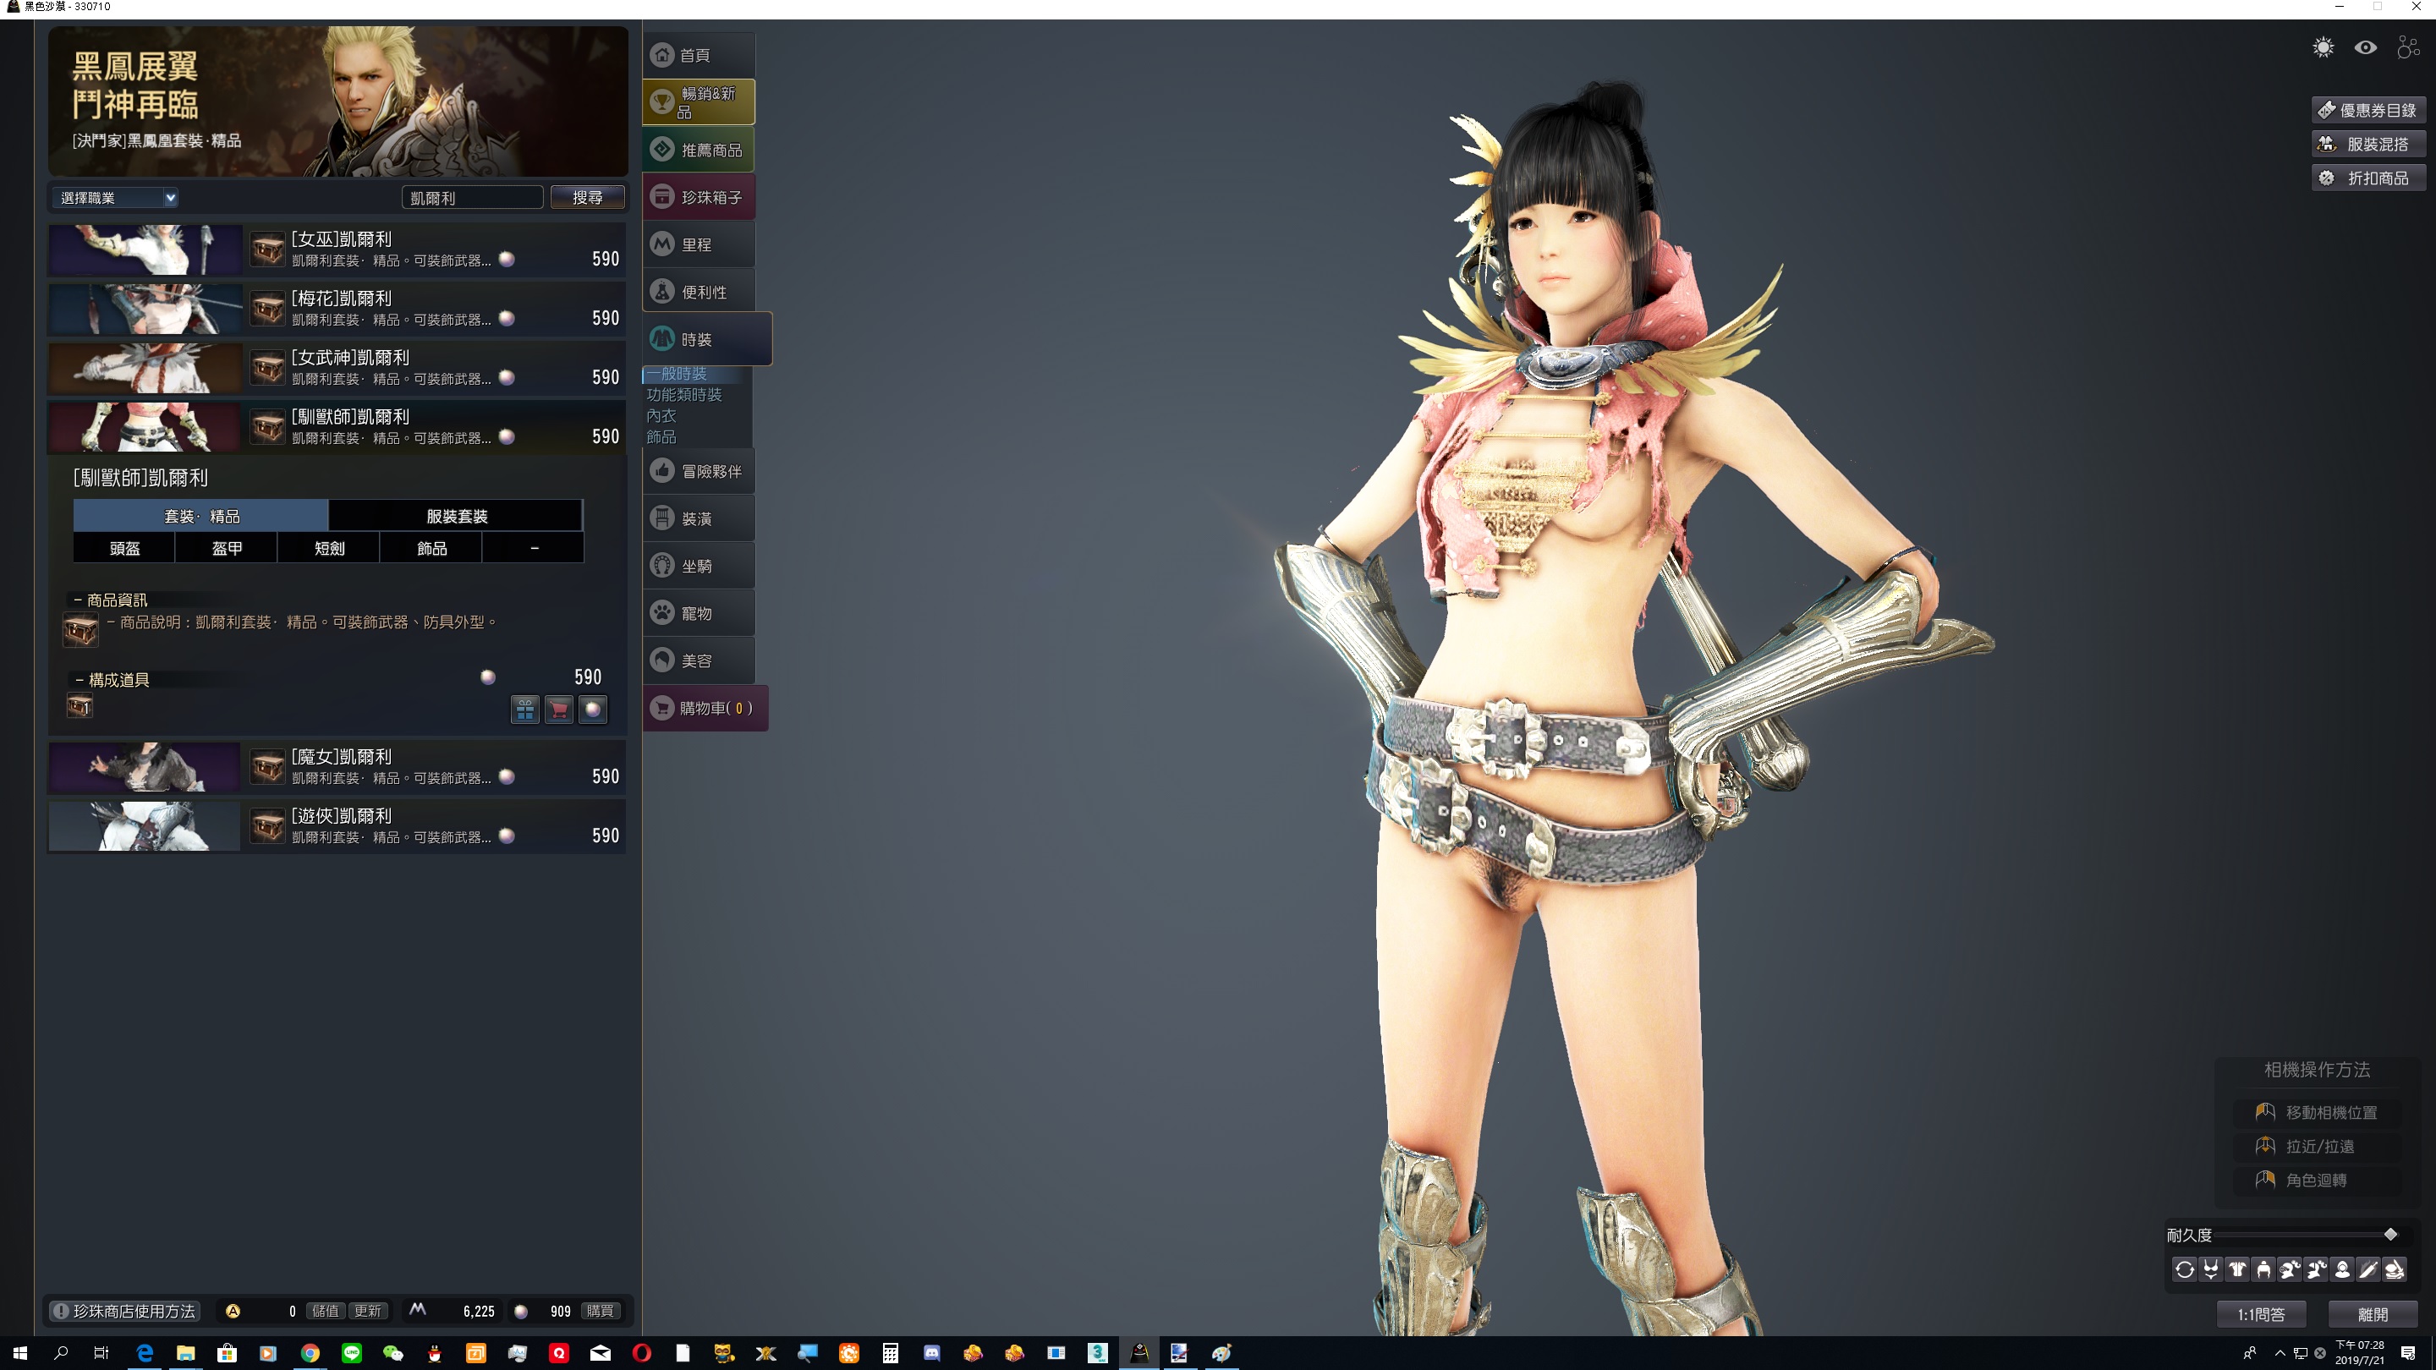The width and height of the screenshot is (2436, 1370).
Task: Switch to the 服裝套裝 tab
Action: 456,516
